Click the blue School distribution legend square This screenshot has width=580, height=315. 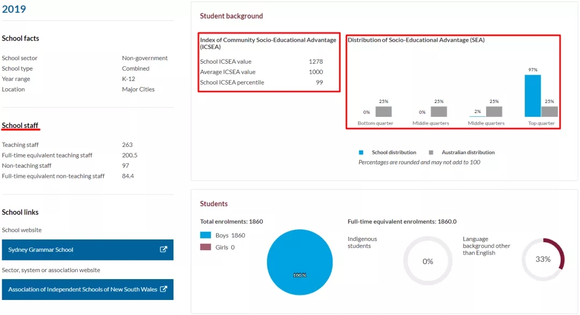361,152
